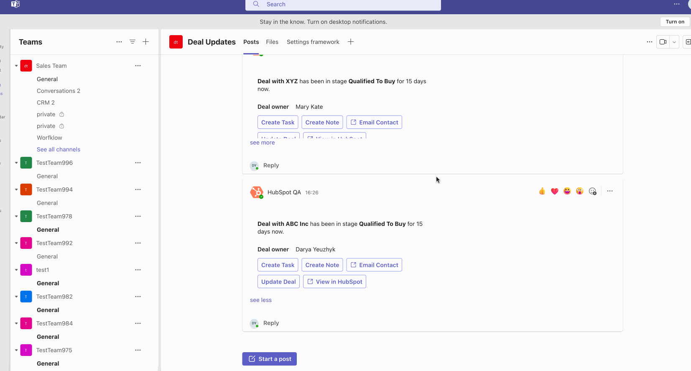Collapse the TestTeam975 tree
691x371 pixels.
tap(16, 350)
